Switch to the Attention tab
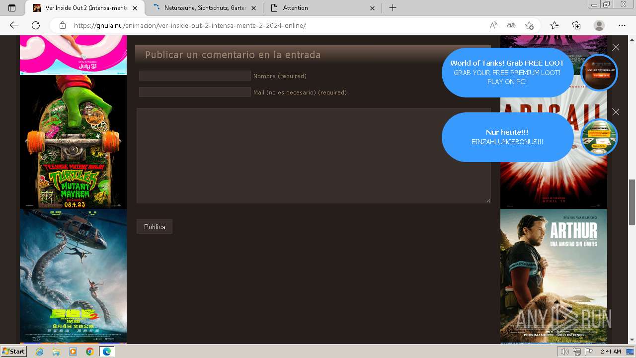636x358 pixels. pyautogui.click(x=323, y=8)
